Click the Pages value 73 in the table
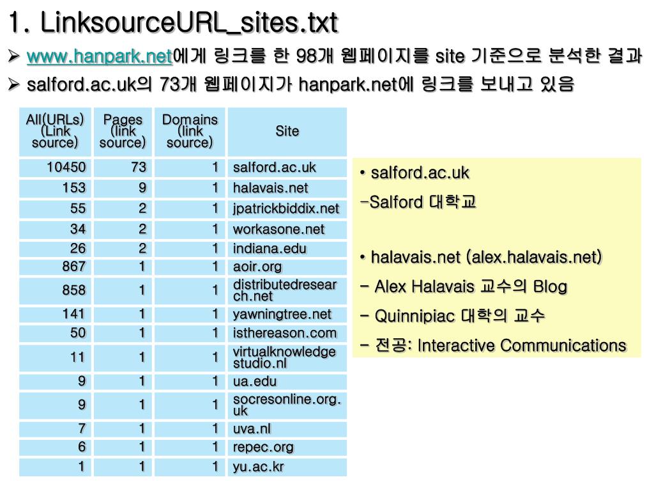 [x=139, y=168]
